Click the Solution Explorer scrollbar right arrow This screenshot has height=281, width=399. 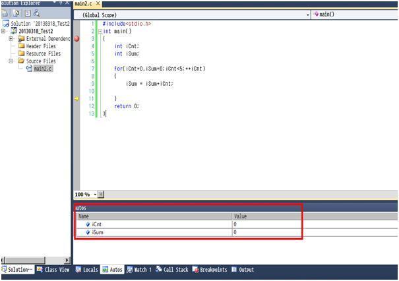coord(67,260)
